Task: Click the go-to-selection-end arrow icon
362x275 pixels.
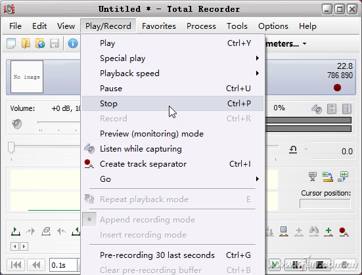Action: point(61,231)
